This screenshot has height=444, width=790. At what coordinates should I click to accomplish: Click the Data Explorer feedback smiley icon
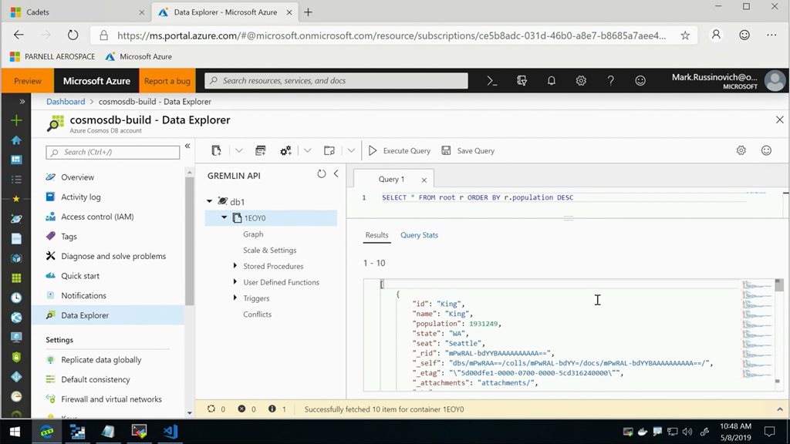click(766, 151)
